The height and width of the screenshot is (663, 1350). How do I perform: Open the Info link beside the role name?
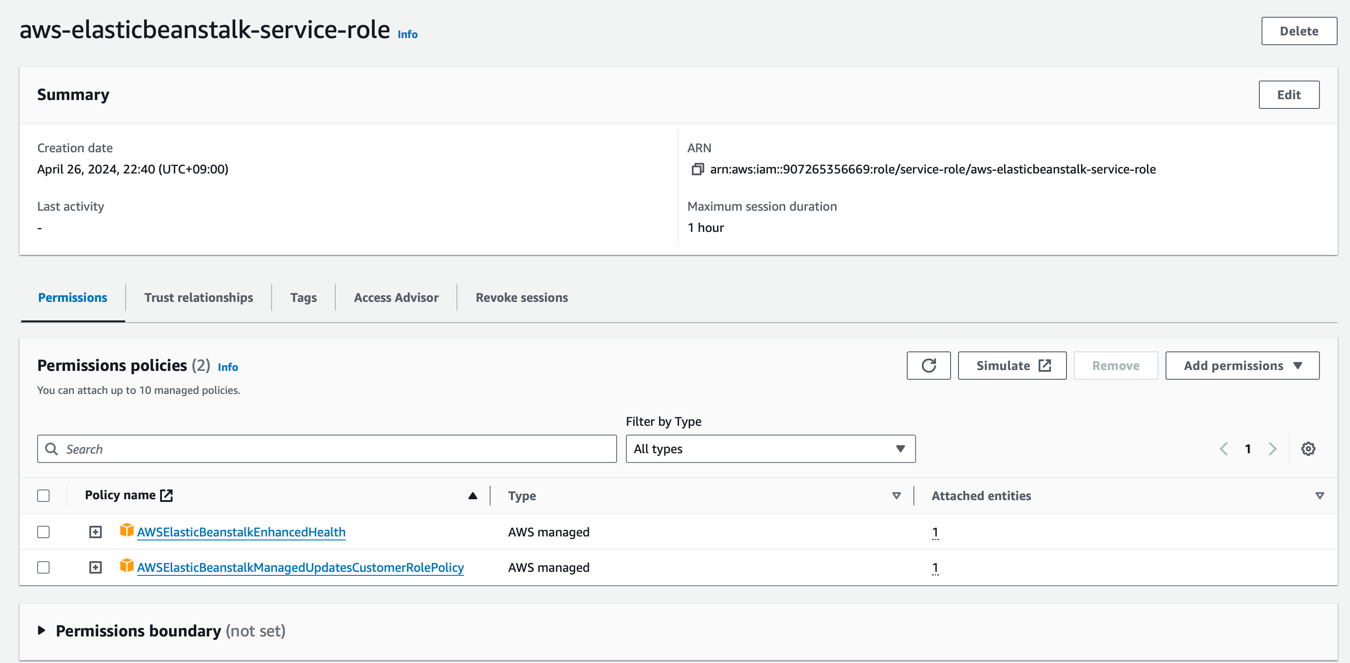click(x=407, y=35)
